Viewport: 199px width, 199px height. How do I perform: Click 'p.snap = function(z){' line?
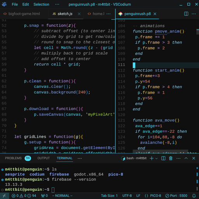coord(50,25)
